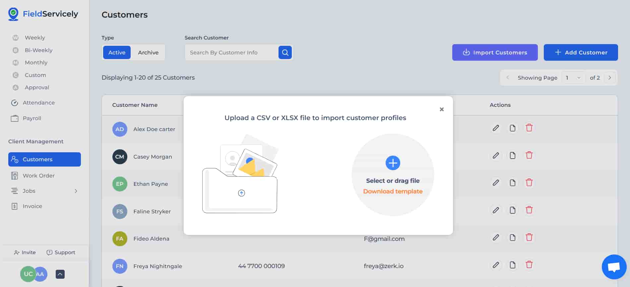Click document icon for Faline Stryker
Screen dimensions: 630x287
(x=512, y=210)
